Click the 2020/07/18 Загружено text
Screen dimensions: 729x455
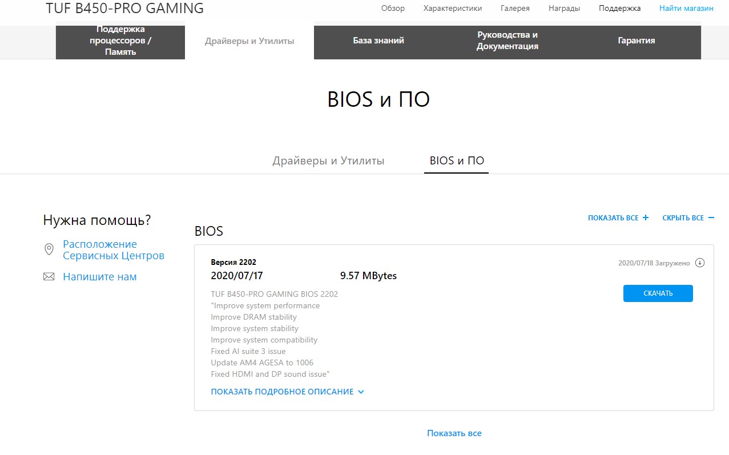654,263
